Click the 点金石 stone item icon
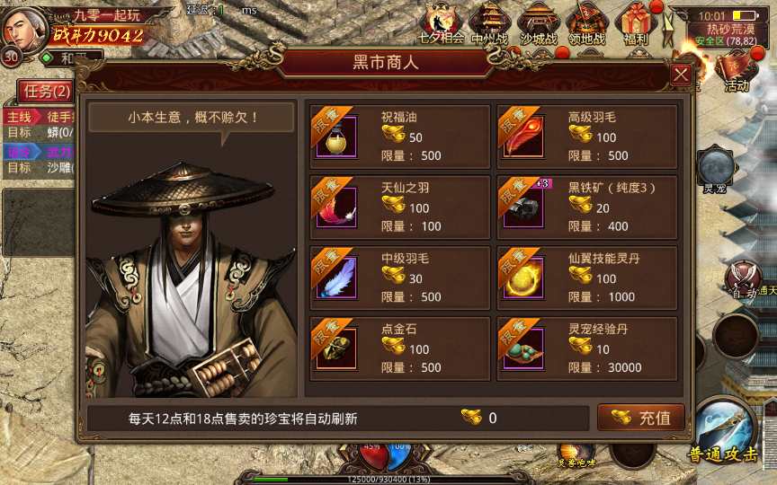Image resolution: width=777 pixels, height=485 pixels. (336, 348)
